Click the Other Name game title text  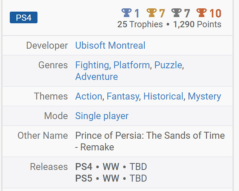(150, 135)
